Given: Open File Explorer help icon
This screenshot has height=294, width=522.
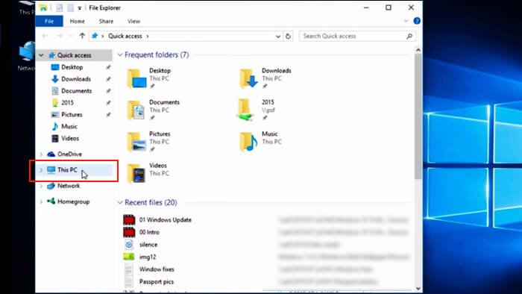Looking at the screenshot, I should pos(417,21).
